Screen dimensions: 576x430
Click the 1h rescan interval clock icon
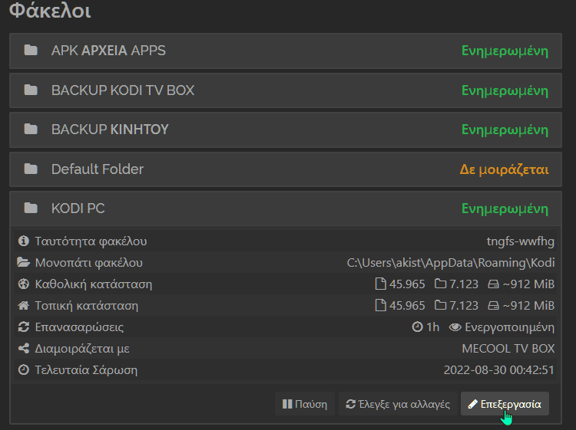pyautogui.click(x=417, y=327)
